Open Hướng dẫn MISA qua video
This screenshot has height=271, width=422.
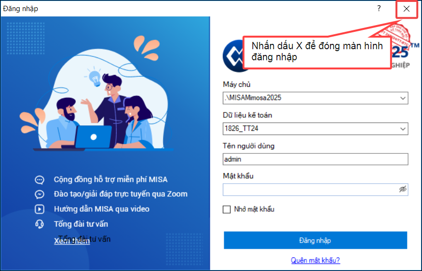(101, 209)
